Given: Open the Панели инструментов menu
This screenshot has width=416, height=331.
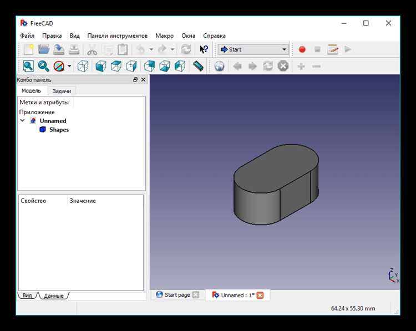Looking at the screenshot, I should coord(117,36).
